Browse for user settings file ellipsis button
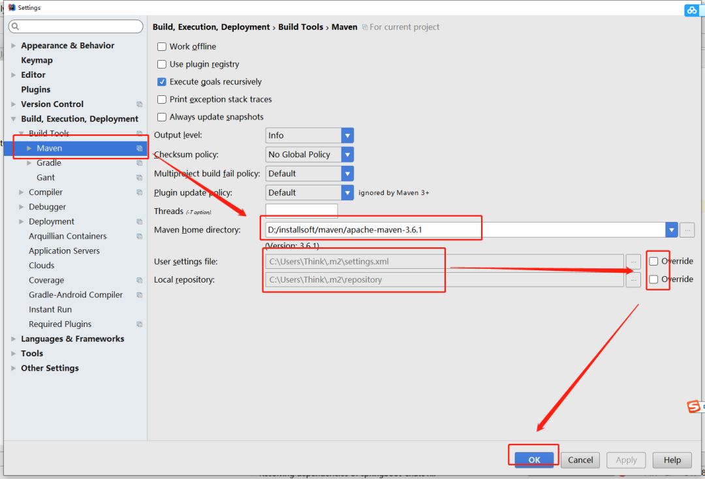The image size is (705, 479). pos(633,262)
